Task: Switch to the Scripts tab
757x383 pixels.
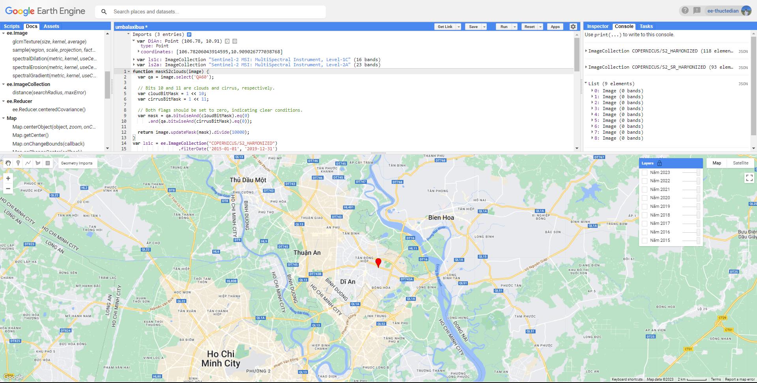Action: pos(11,26)
